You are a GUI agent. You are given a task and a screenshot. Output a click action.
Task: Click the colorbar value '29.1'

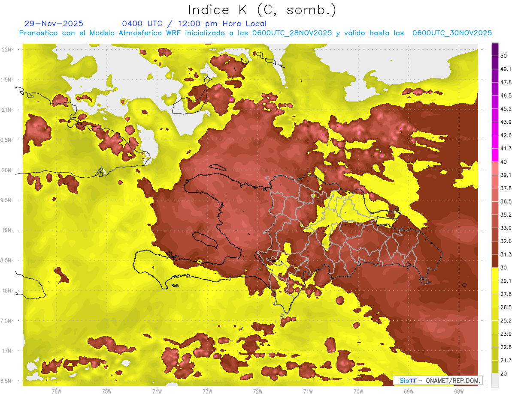[506, 281]
